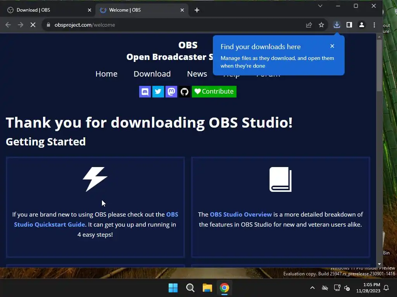This screenshot has width=397, height=297.
Task: Open Chrome three-dot menu
Action: pyautogui.click(x=374, y=25)
